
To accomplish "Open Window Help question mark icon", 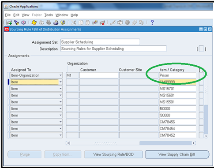I will point(152,22).
